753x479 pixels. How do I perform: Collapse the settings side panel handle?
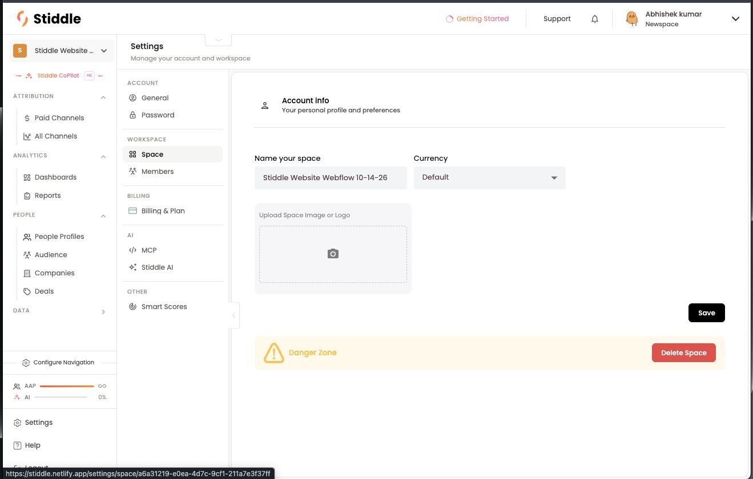(233, 315)
